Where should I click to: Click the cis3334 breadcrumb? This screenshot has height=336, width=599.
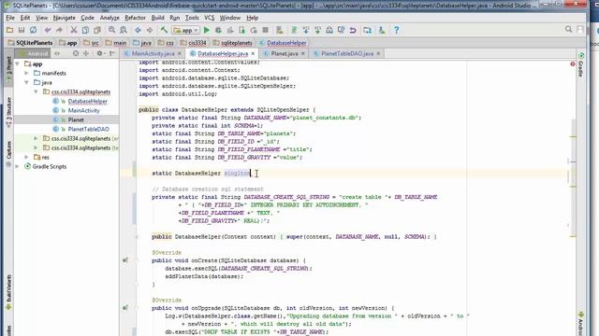(194, 43)
